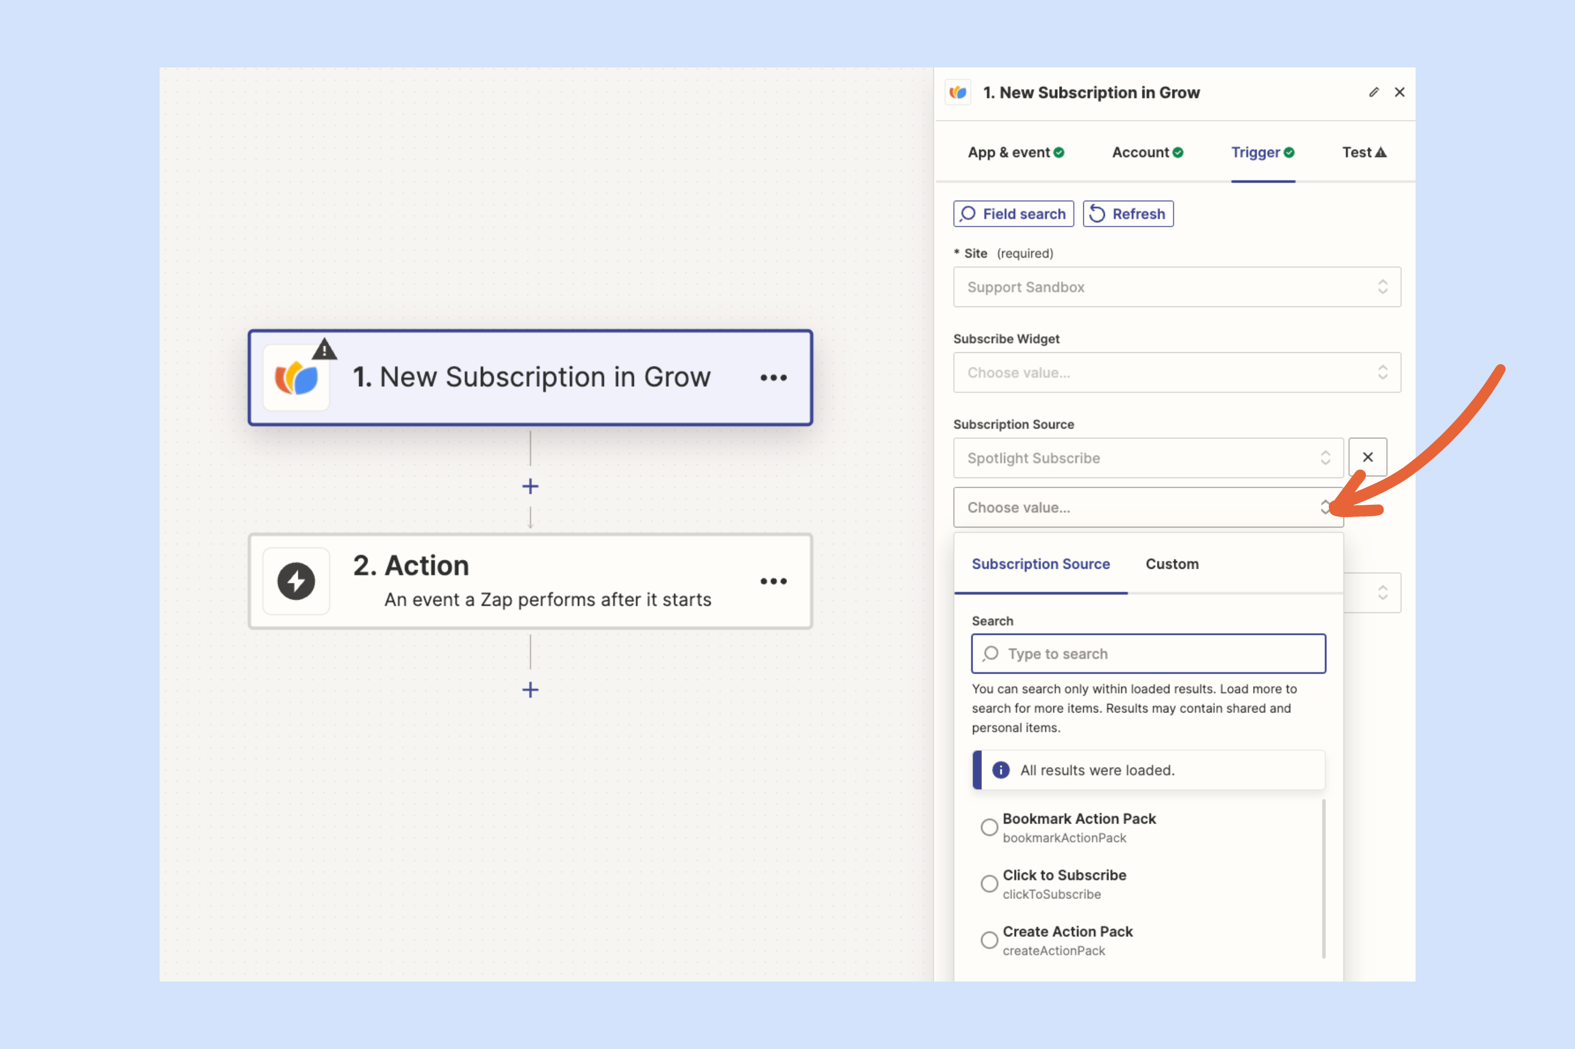Select the Subscription Source dropdown tab

click(x=1040, y=564)
